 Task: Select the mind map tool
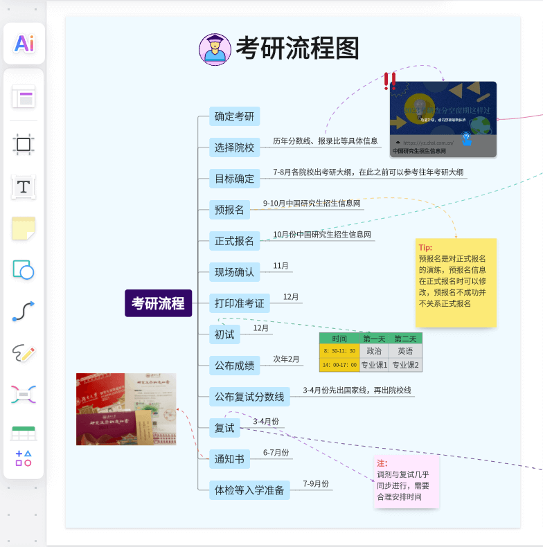pyautogui.click(x=24, y=395)
